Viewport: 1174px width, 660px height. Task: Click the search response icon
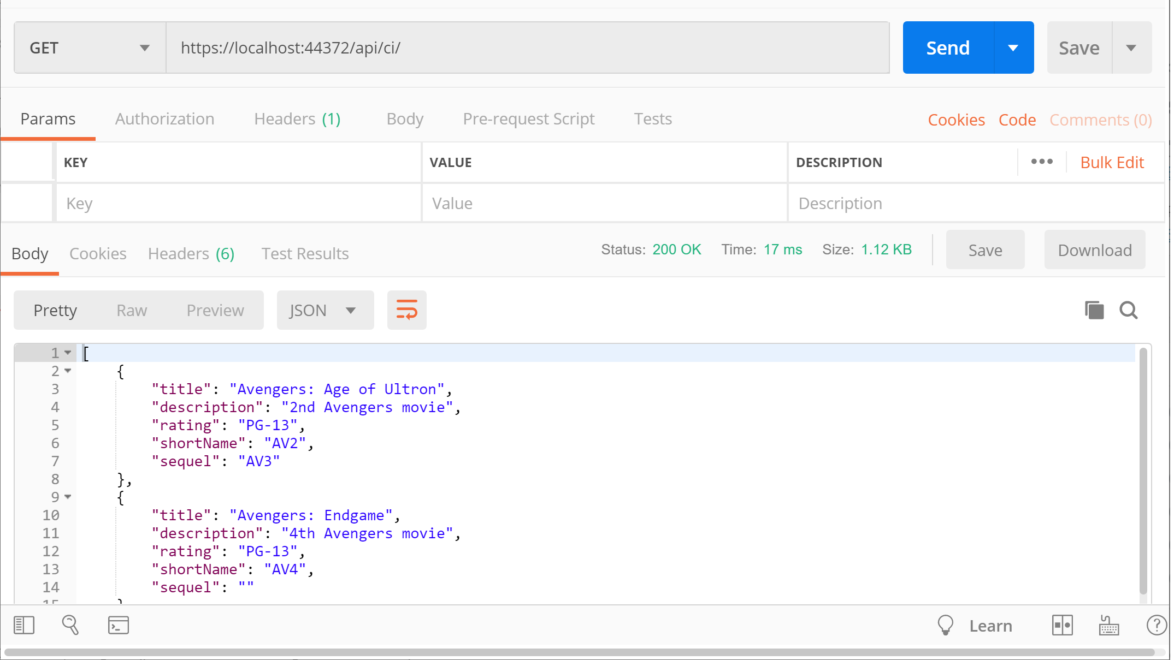click(x=1129, y=310)
